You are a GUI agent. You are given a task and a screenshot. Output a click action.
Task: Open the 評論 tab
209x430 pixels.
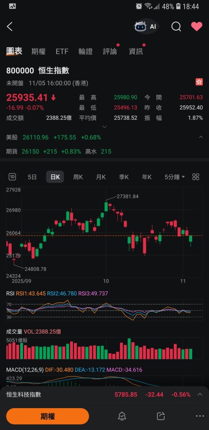tap(110, 51)
